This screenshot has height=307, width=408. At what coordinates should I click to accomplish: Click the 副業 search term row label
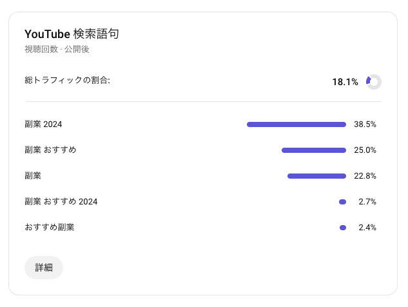pos(33,176)
